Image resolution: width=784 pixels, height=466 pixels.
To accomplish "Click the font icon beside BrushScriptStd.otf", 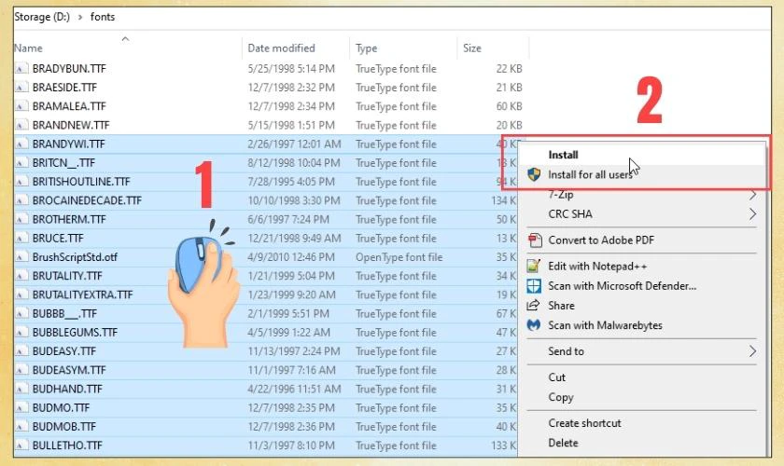I will tap(21, 256).
